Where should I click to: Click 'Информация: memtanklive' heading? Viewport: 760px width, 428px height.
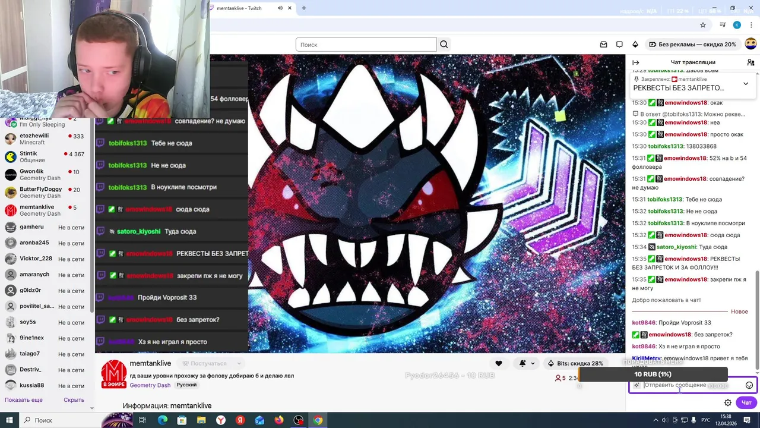click(x=167, y=406)
